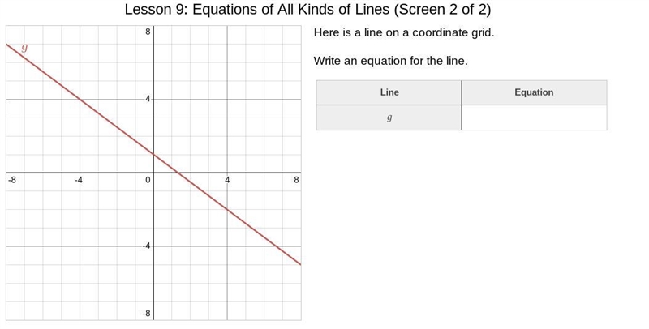Click the g cell in the Line column
This screenshot has height=329, width=649.
pos(389,117)
